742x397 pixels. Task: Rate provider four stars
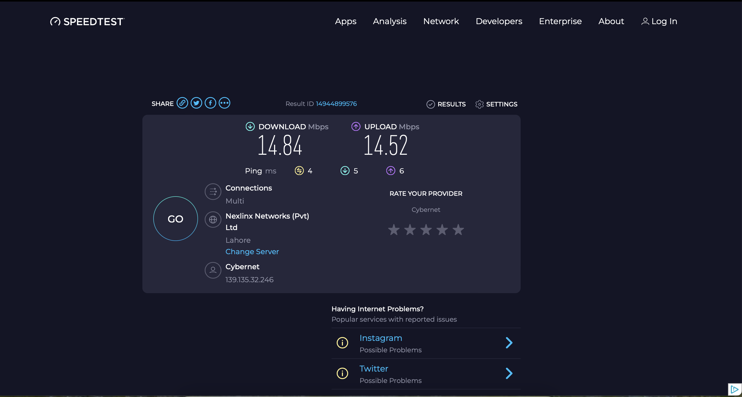pyautogui.click(x=442, y=230)
